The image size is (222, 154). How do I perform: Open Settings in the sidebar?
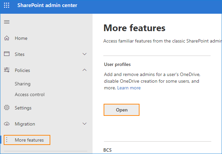pos(23,108)
